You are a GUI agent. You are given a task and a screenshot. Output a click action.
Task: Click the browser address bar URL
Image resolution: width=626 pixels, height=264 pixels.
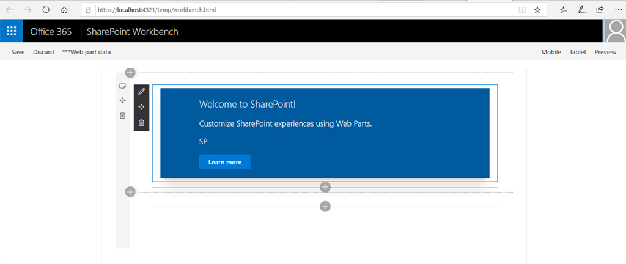coord(156,10)
